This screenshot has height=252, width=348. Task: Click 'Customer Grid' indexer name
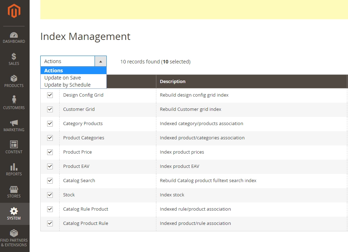click(79, 109)
